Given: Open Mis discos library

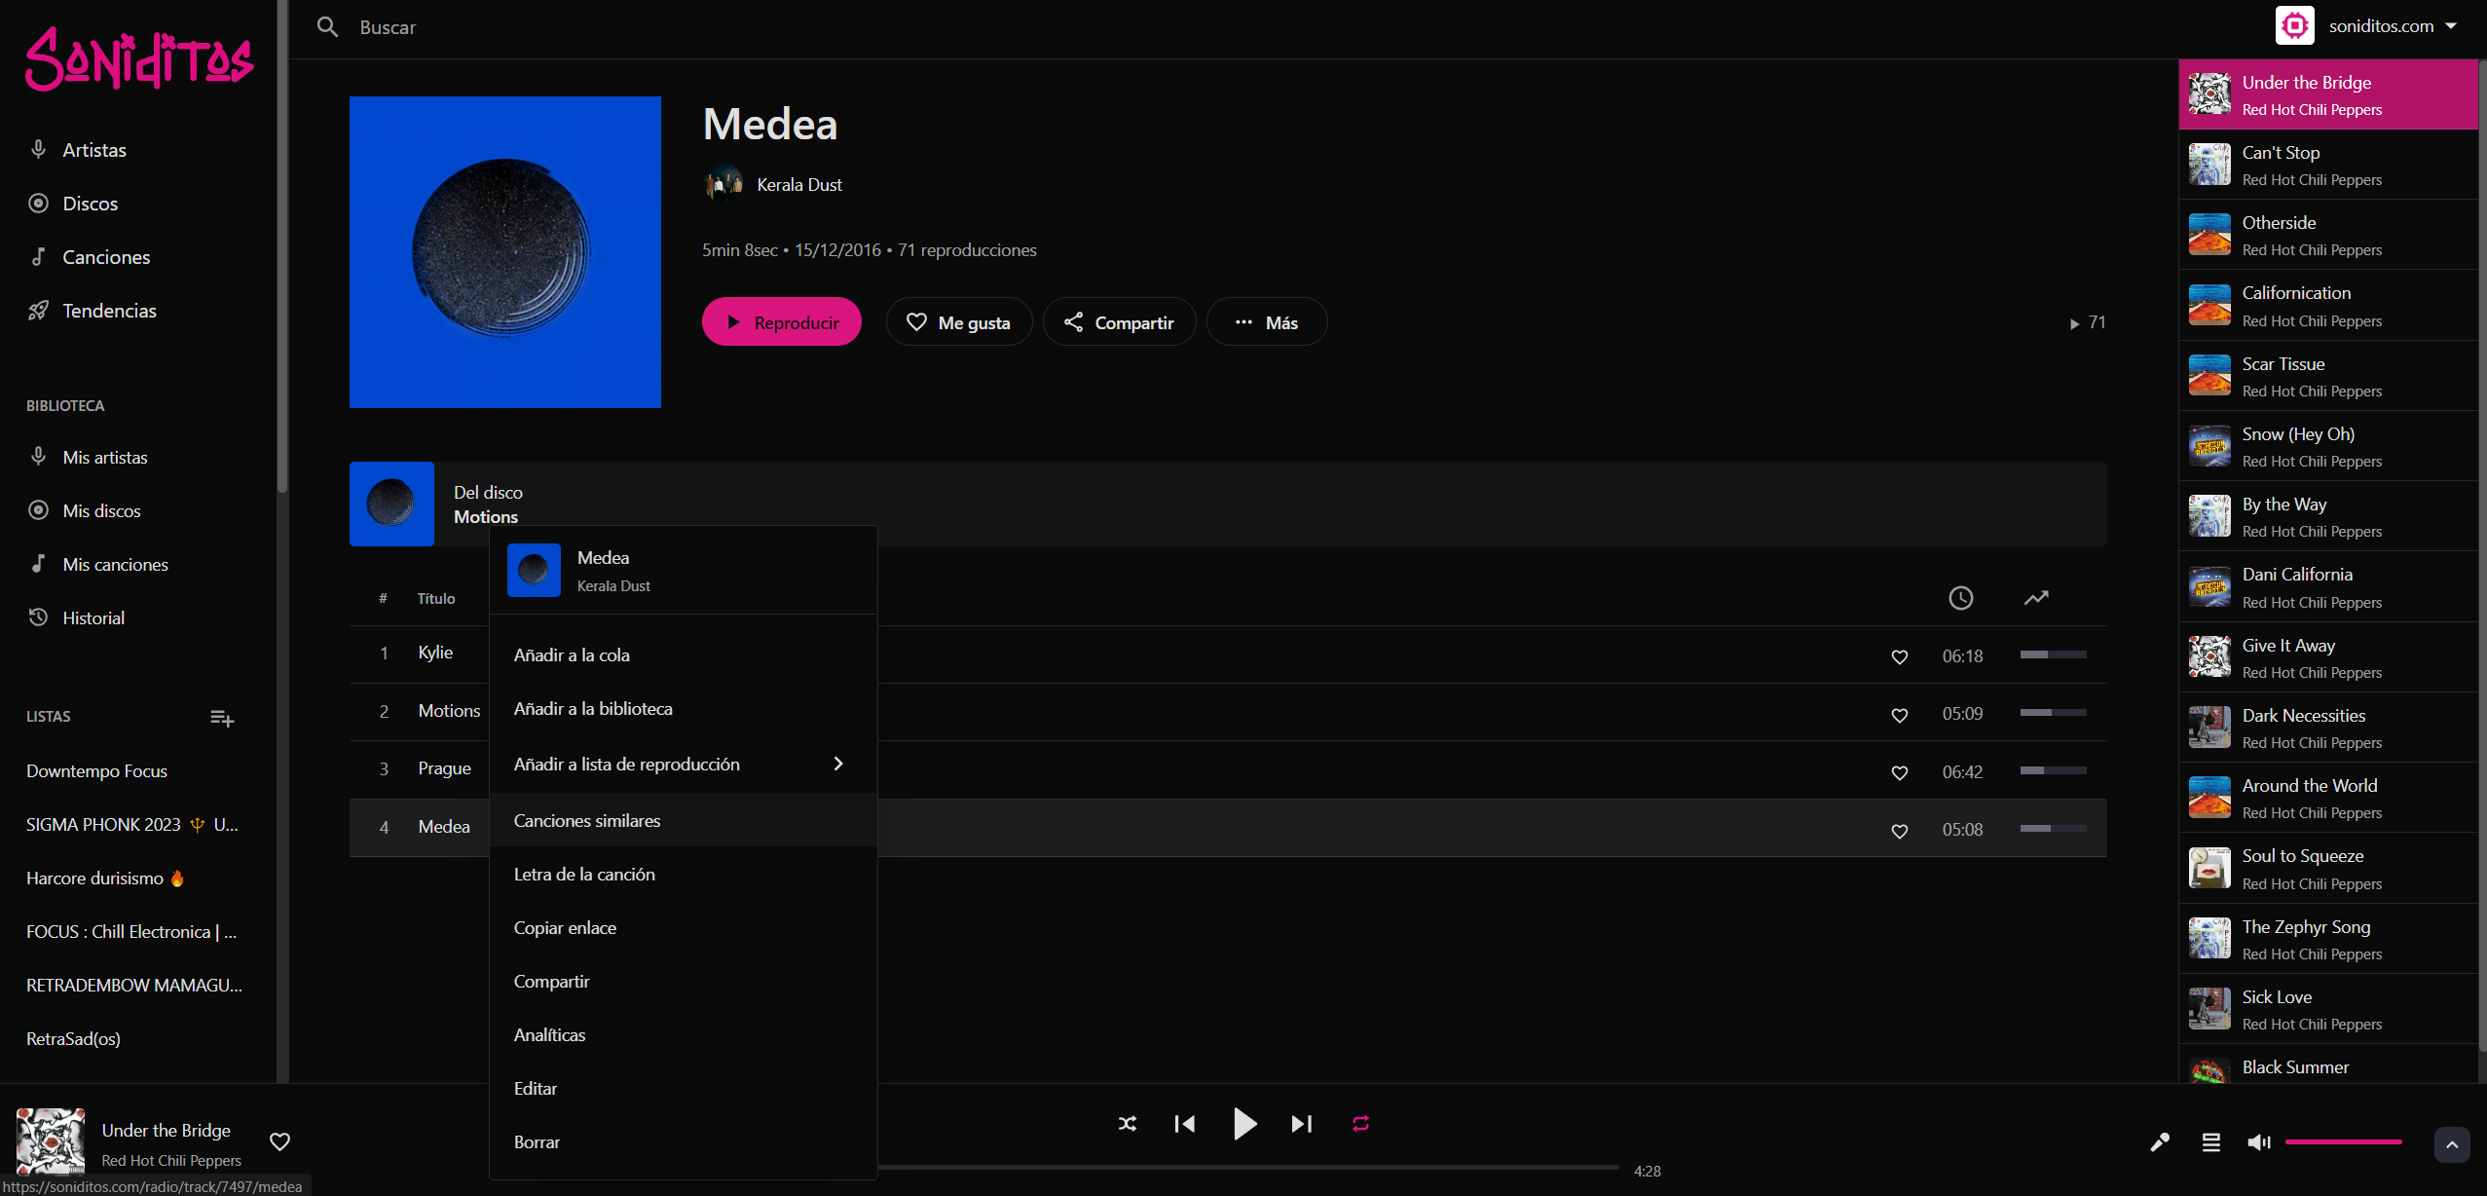Looking at the screenshot, I should (101, 510).
